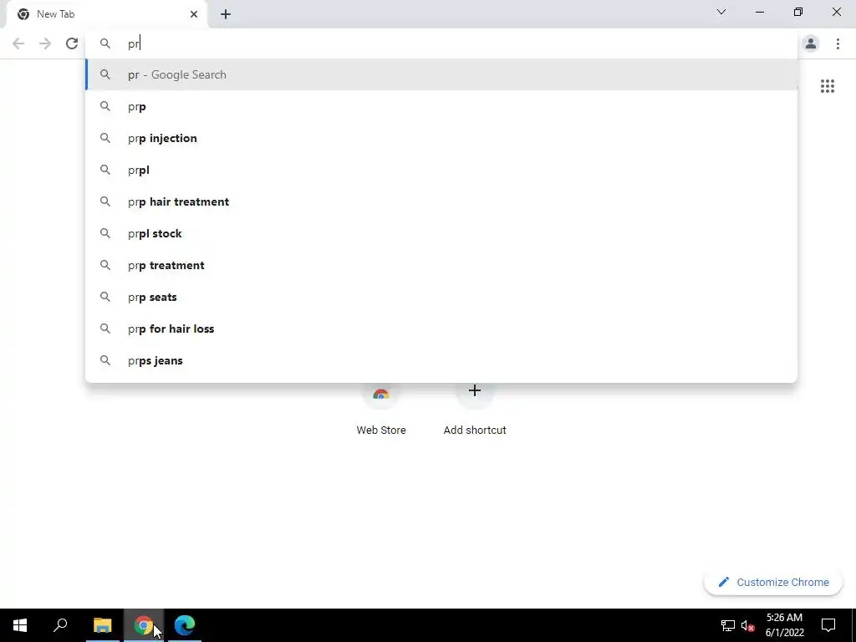The image size is (856, 642).
Task: Expand the tab search chevron
Action: point(721,12)
